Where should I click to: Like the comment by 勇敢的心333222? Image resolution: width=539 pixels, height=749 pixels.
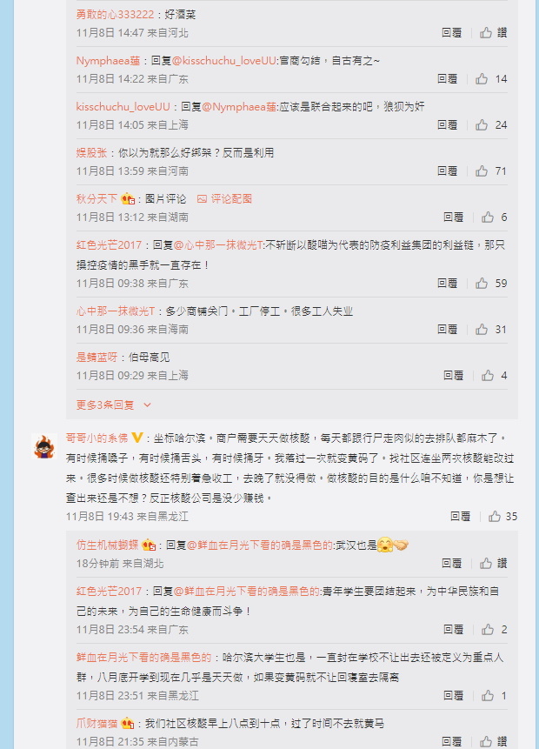(x=494, y=32)
